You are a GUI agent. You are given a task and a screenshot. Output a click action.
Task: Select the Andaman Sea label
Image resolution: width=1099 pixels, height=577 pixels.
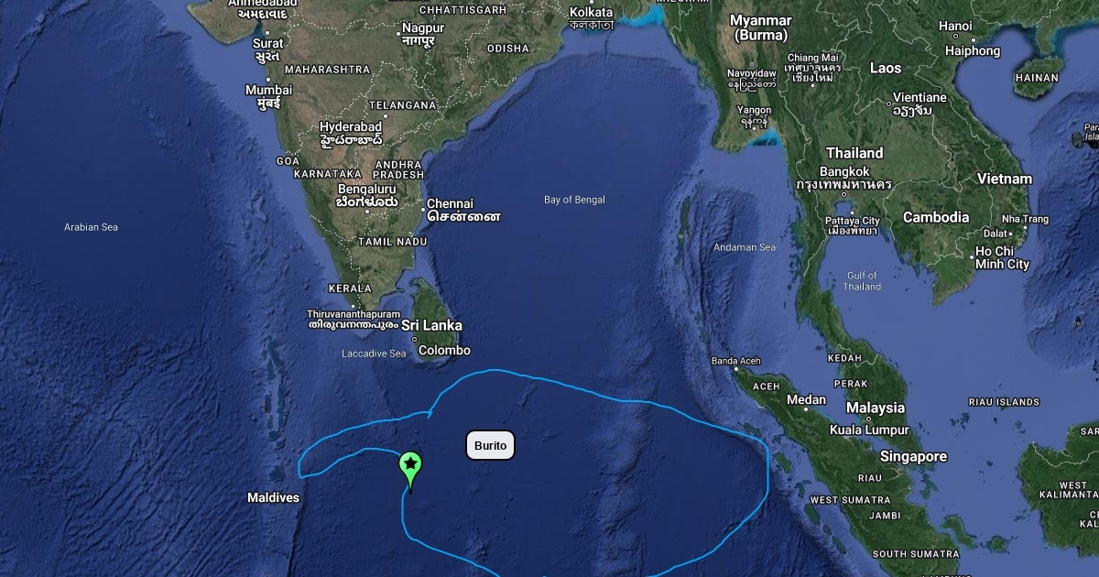[x=745, y=247]
